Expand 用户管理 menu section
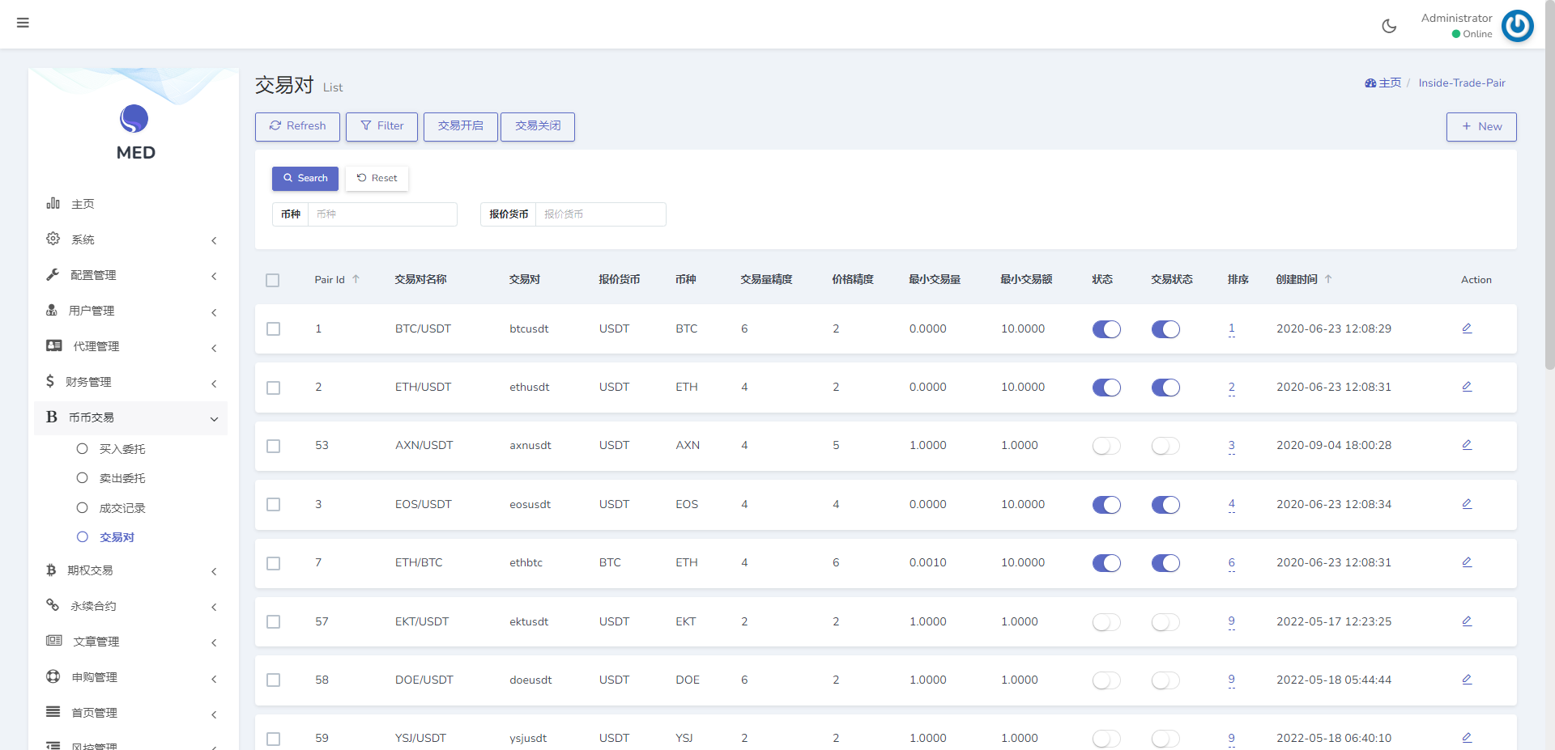1555x750 pixels. pos(131,311)
